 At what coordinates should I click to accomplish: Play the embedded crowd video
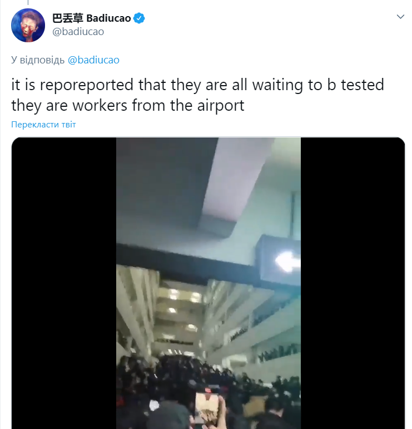coord(209,283)
